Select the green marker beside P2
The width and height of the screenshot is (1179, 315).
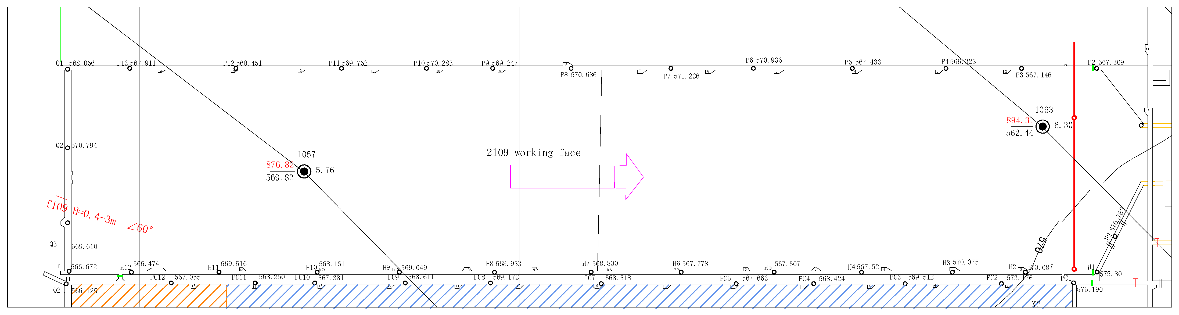(1093, 68)
